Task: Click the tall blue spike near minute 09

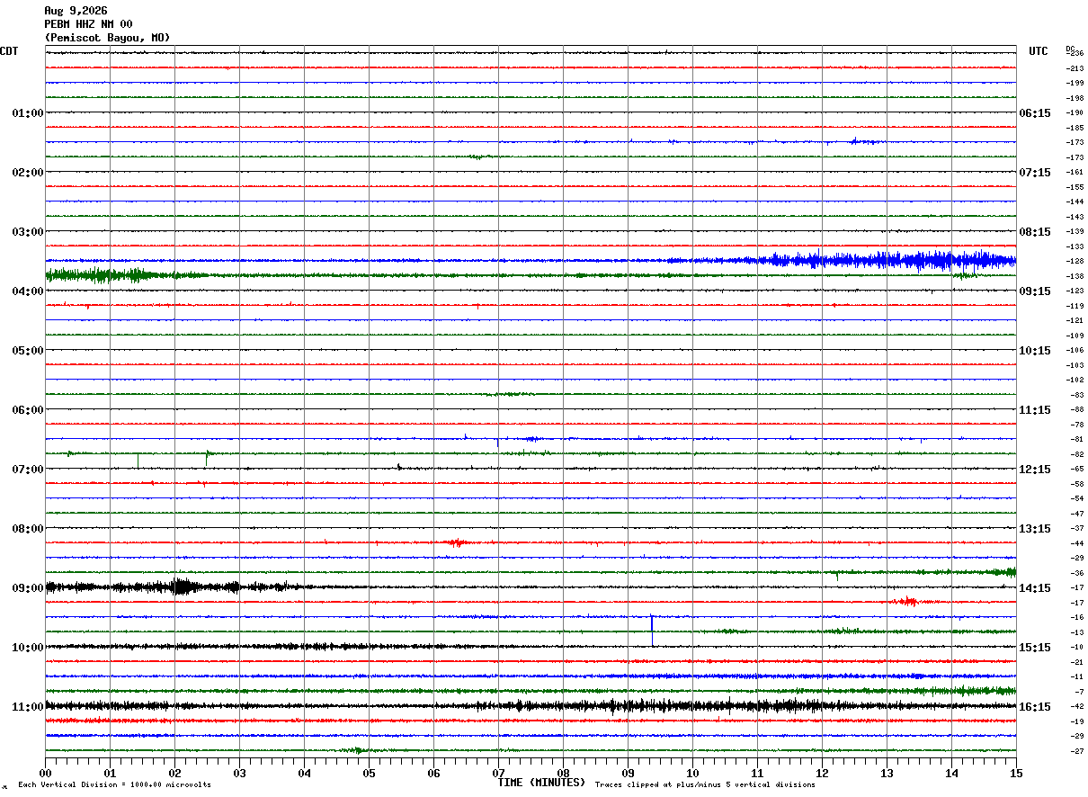Action: click(x=652, y=629)
